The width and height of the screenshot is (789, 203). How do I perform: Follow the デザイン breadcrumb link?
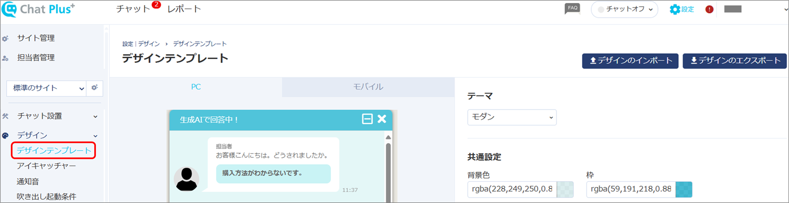pos(149,44)
